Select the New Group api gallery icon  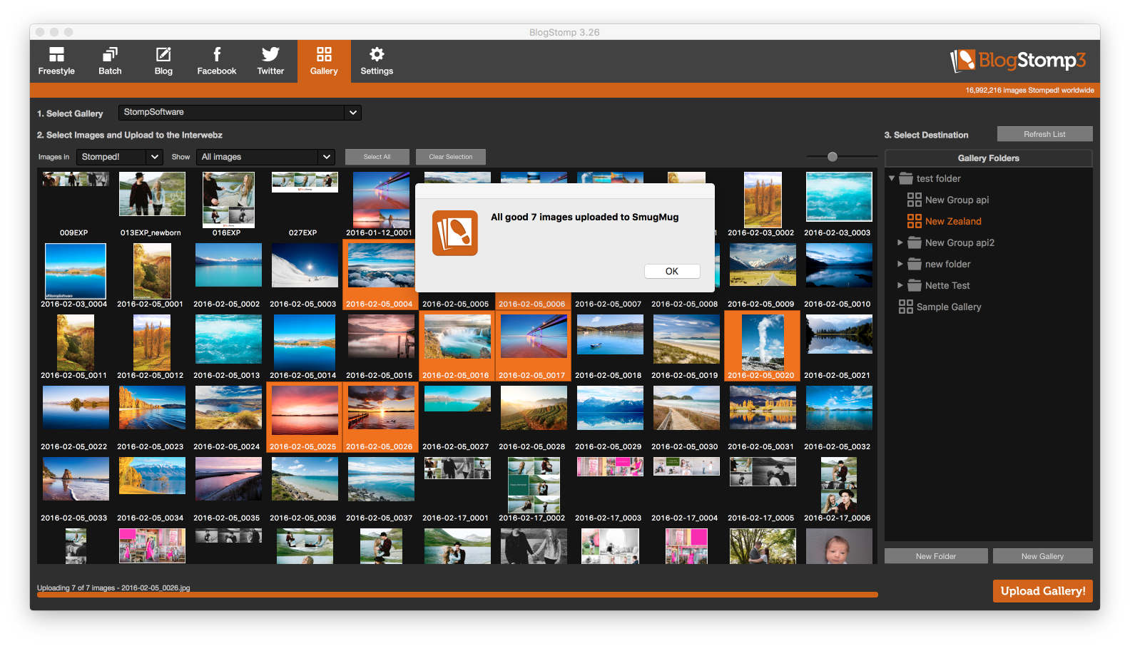click(x=915, y=200)
